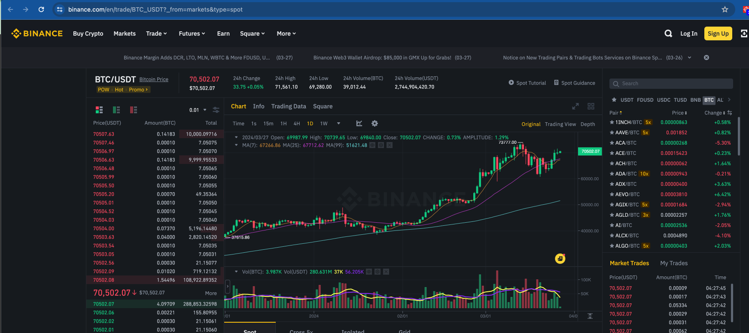Favorite the AAVE/BTC pair star
Screen dimensions: 749x333
click(x=612, y=133)
